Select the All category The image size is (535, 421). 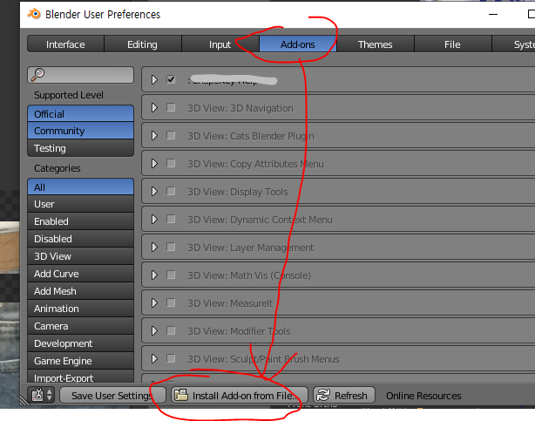(x=80, y=187)
